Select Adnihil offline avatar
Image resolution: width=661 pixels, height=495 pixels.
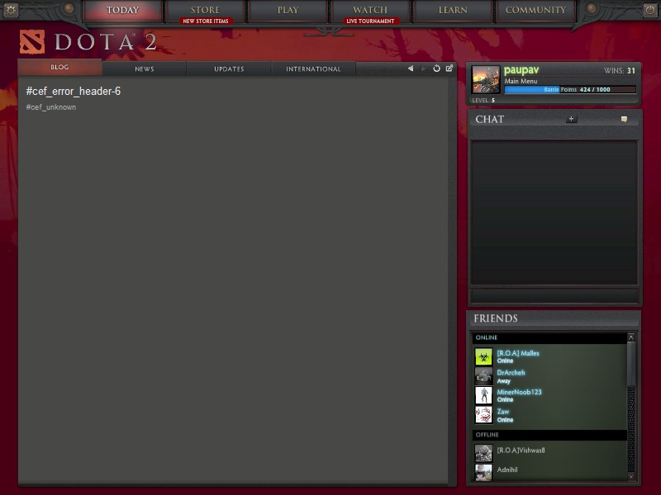click(x=483, y=472)
